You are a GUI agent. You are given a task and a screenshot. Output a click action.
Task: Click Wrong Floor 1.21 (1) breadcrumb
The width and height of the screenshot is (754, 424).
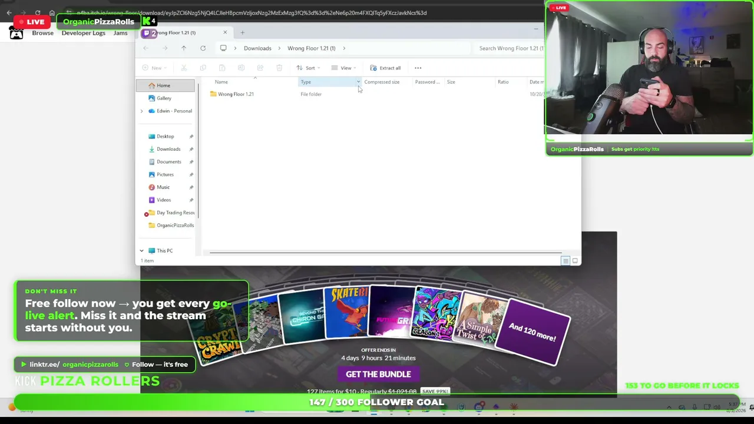point(311,48)
